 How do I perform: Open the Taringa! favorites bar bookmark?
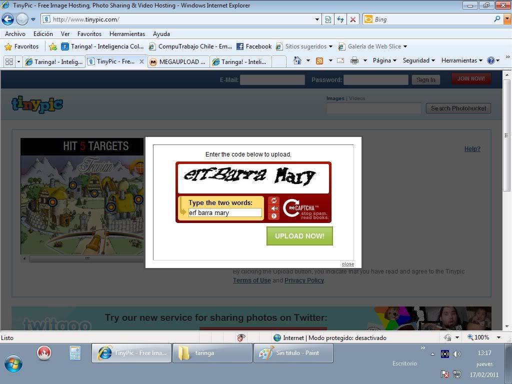pos(102,46)
